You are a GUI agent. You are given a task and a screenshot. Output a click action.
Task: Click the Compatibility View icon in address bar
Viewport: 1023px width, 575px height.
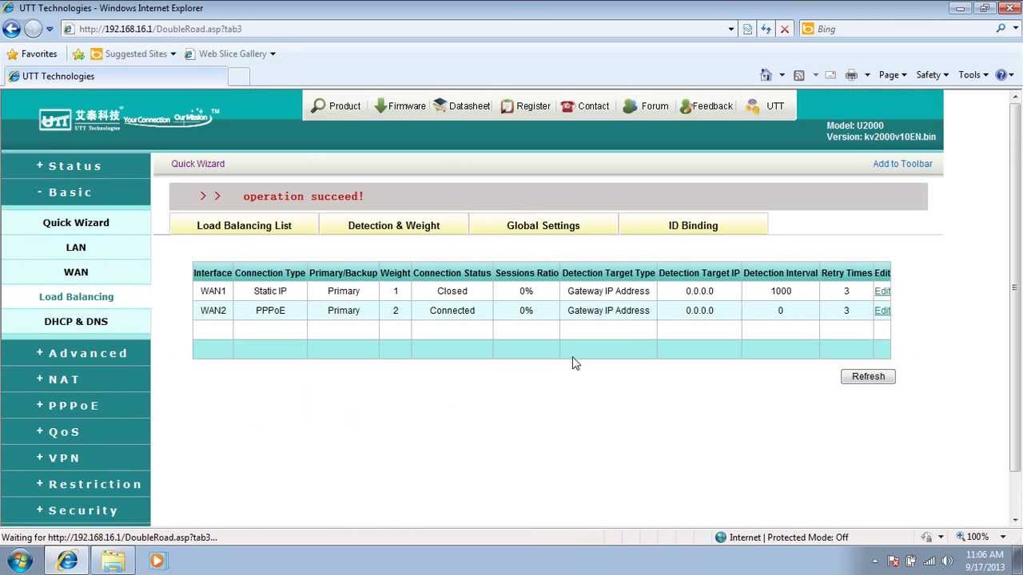point(747,29)
